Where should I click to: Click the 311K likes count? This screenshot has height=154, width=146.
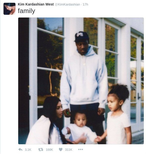click(x=69, y=149)
